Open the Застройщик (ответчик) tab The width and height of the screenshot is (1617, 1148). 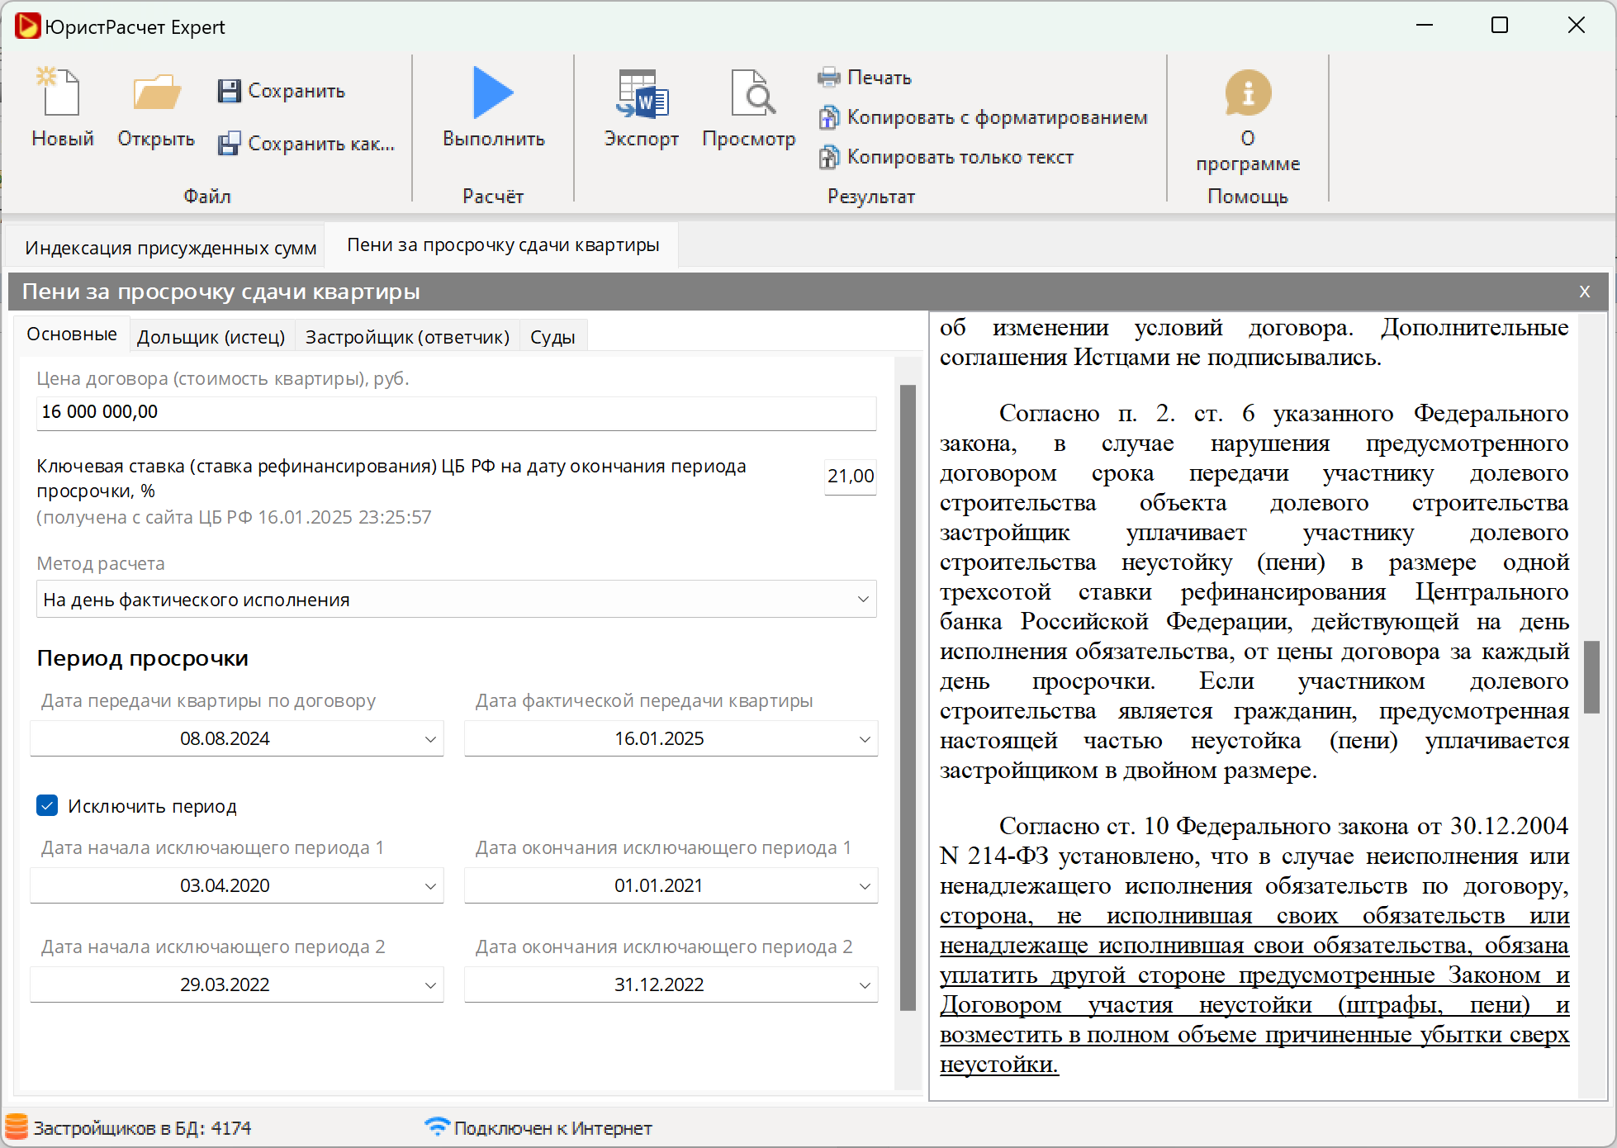click(x=407, y=337)
